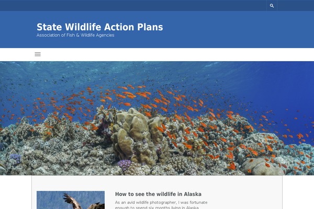Open the eagle thumbnail for Alaska article

[x=71, y=200]
